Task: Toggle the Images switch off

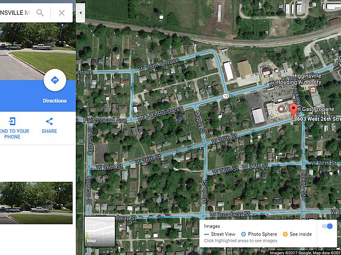Action: [x=327, y=227]
